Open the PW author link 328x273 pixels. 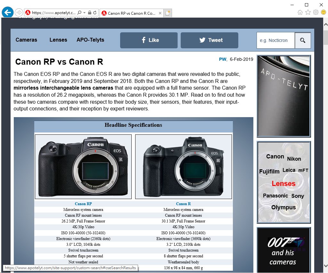pos(223,59)
